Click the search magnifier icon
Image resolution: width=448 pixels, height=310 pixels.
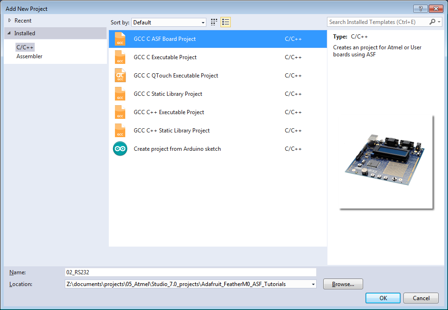pyautogui.click(x=433, y=22)
